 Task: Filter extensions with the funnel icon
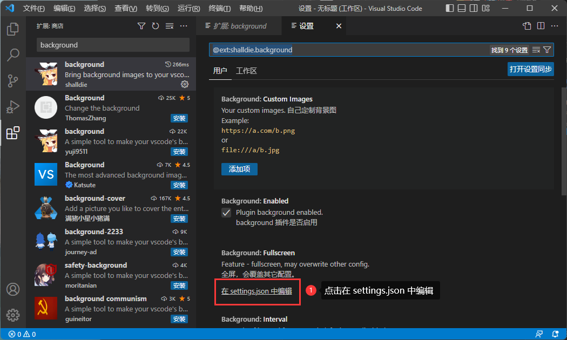click(141, 26)
